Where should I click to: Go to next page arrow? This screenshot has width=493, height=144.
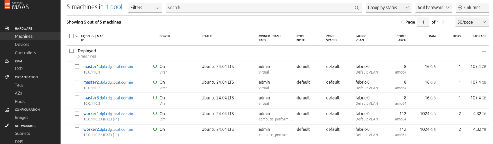443,22
